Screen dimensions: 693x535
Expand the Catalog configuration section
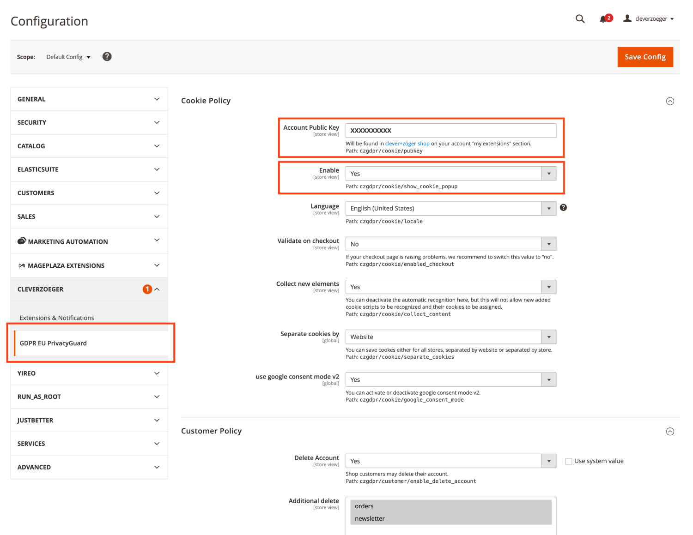click(89, 146)
